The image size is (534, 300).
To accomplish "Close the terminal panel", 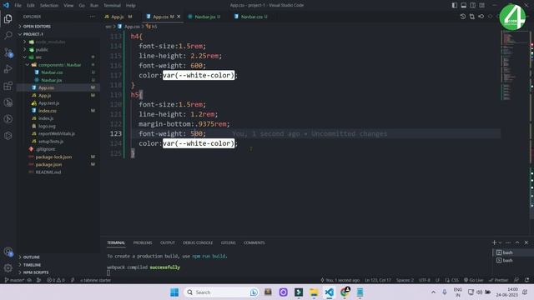I will click(x=526, y=242).
